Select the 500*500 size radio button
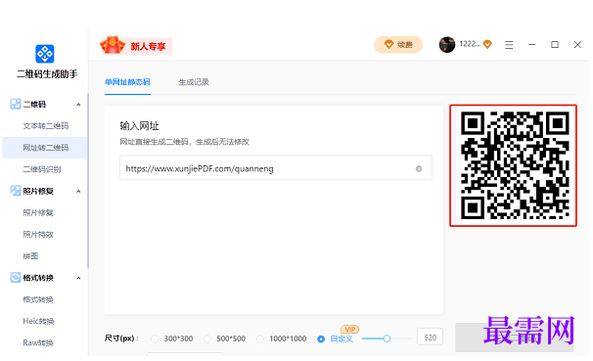The image size is (593, 361). [207, 339]
